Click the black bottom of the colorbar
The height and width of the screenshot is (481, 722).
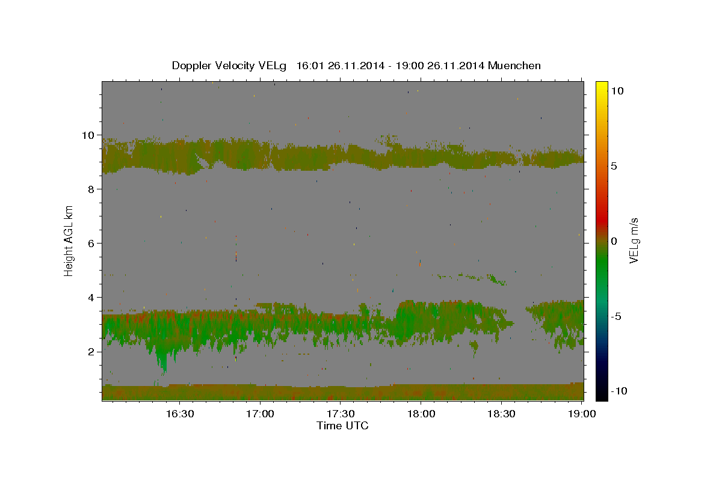(x=602, y=396)
